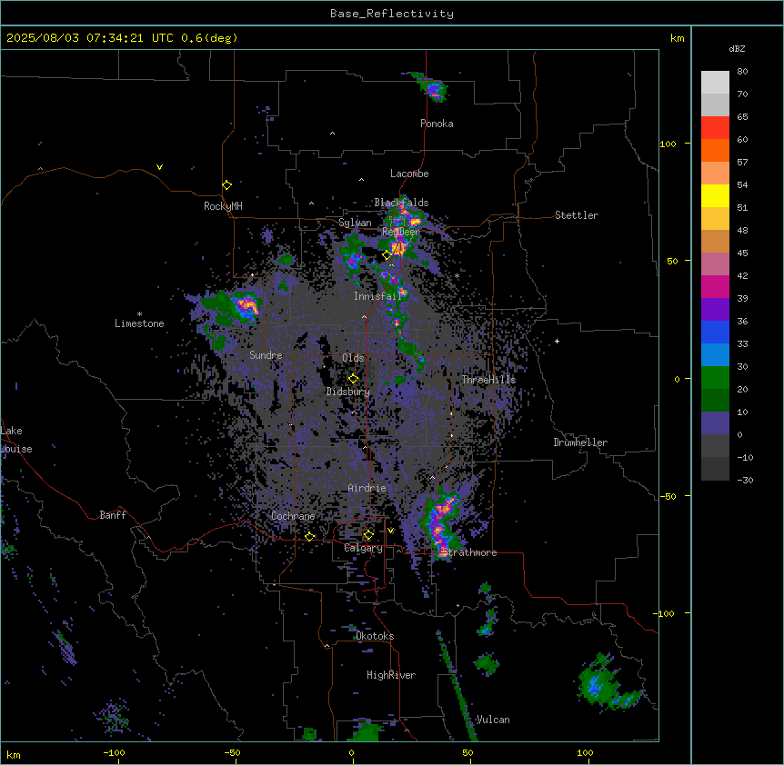Click the Didsbury town label
Screen dimensions: 784x765
tap(347, 392)
